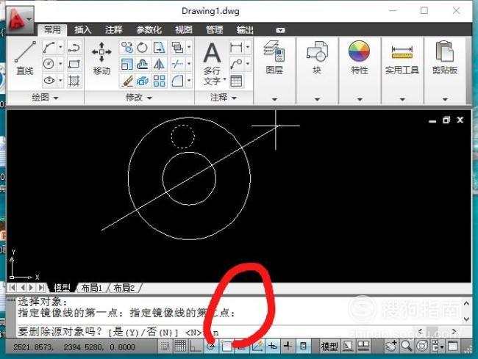This screenshot has width=478, height=359.
Task: Select the Hatch tool in the draw panel
Action: click(74, 80)
